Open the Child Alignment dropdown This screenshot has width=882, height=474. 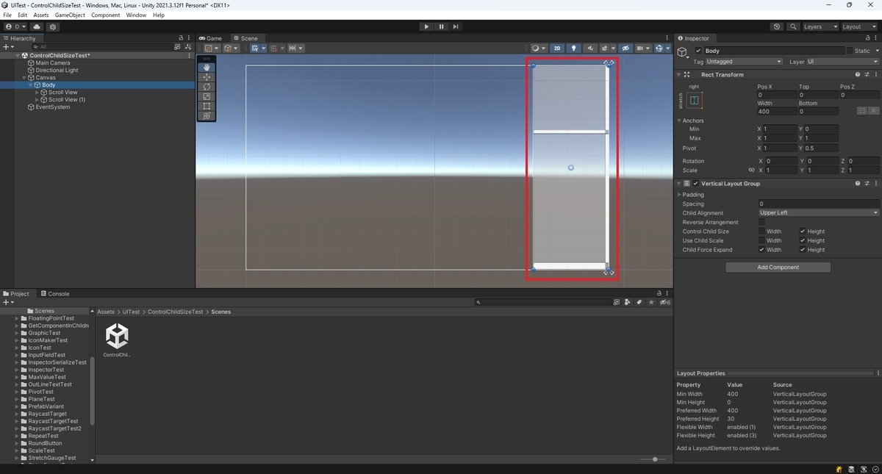tap(818, 213)
